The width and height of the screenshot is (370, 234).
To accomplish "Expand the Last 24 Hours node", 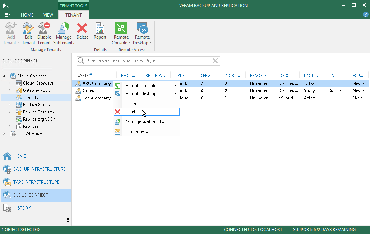I will (x=4, y=134).
